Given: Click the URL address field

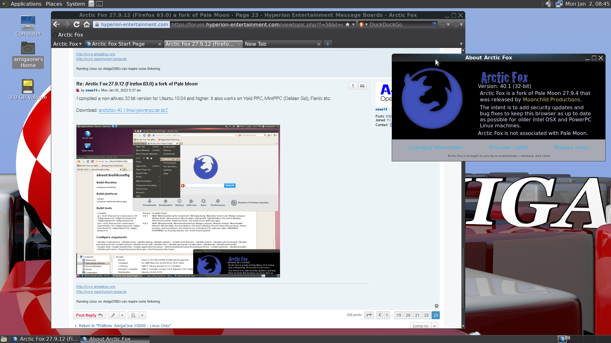Looking at the screenshot, I should click(257, 24).
